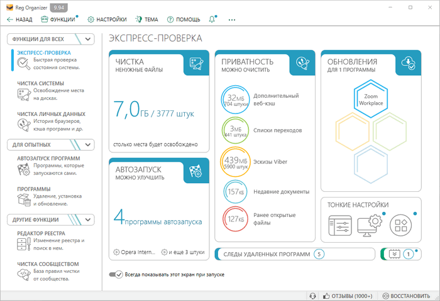Open the three-dots overflow menu
440x301 pixels.
(x=232, y=19)
